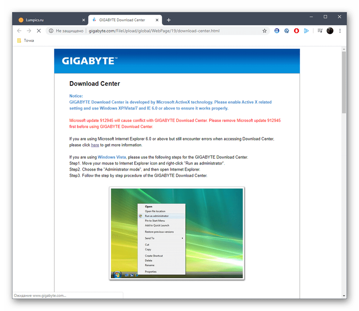Click the forward navigation arrow
359x311 pixels.
(29, 31)
